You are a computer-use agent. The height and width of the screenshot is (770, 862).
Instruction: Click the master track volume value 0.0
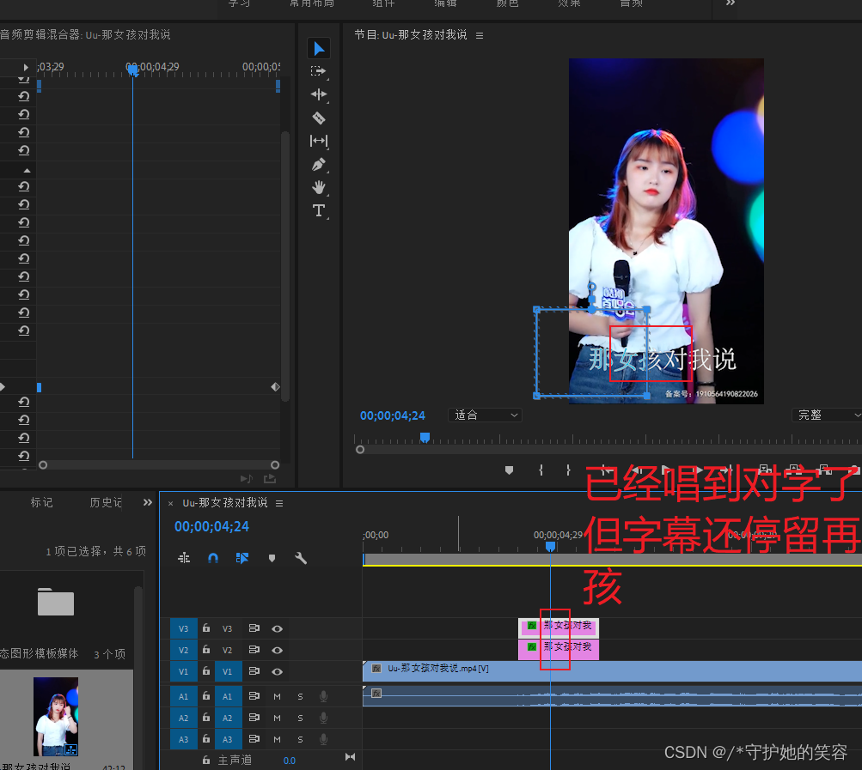coord(289,761)
